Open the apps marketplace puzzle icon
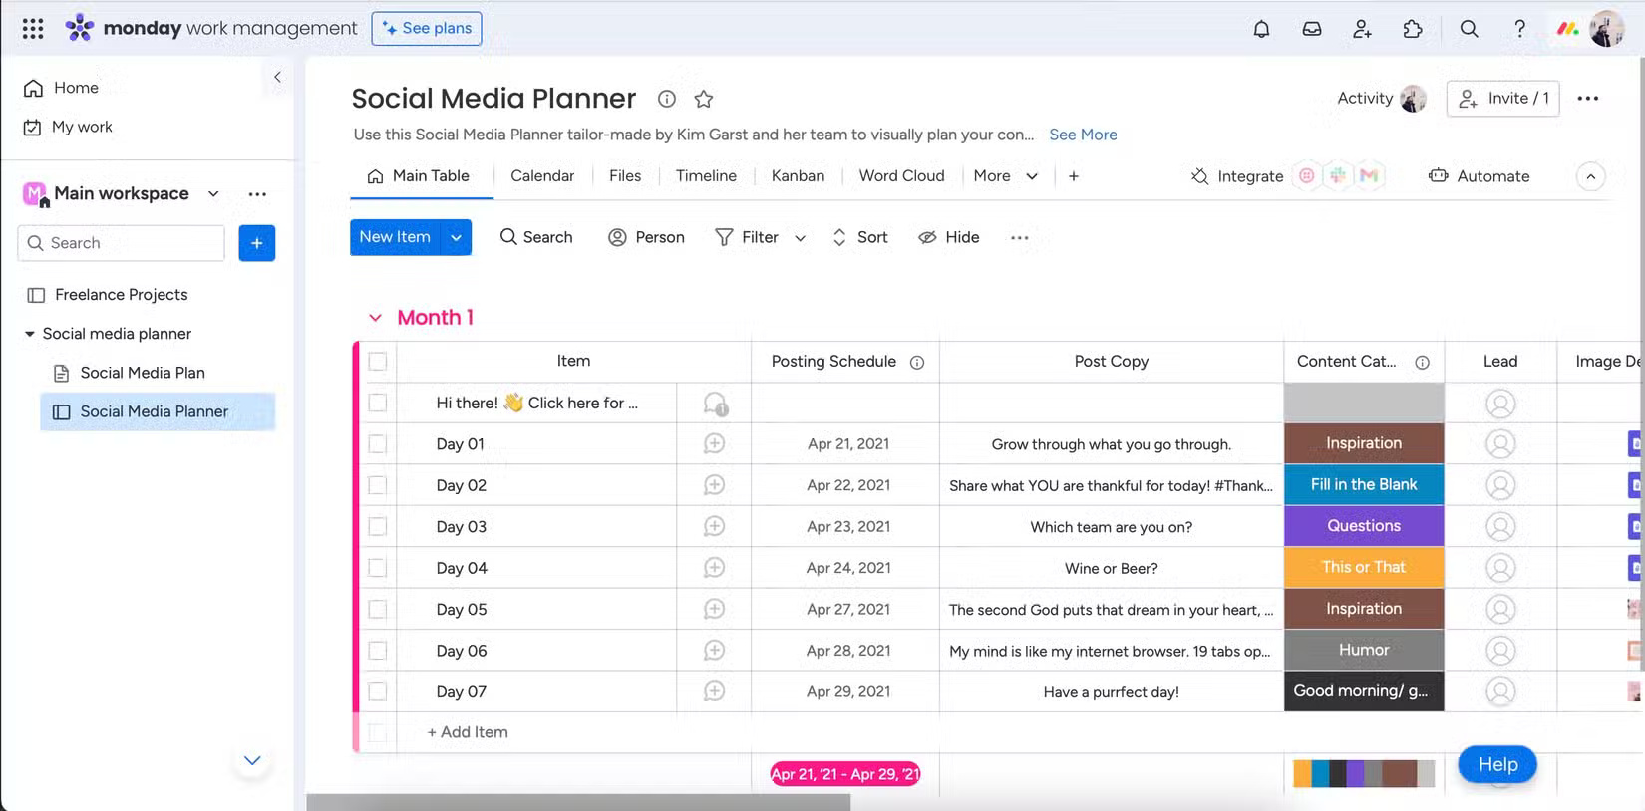This screenshot has width=1645, height=811. click(1413, 29)
